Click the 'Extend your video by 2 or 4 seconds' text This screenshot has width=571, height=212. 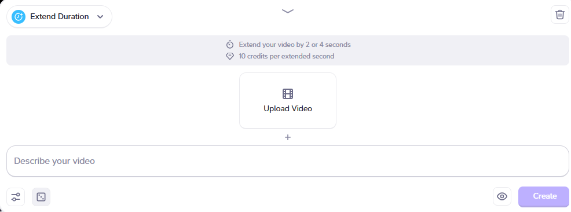click(295, 45)
